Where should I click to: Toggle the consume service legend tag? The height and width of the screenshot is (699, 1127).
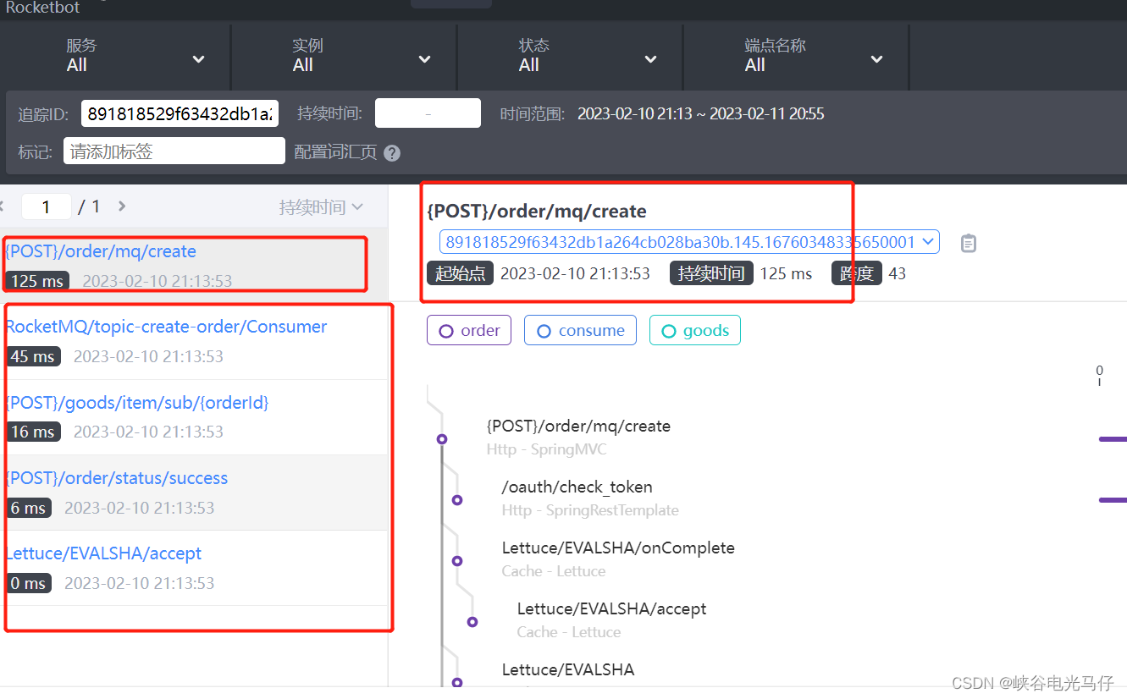580,330
